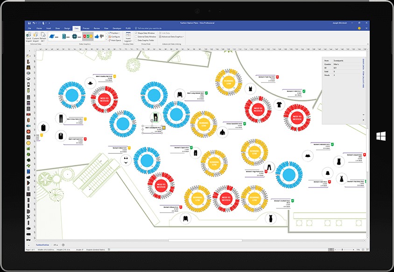Open the Position dropdown menu

tap(115, 33)
